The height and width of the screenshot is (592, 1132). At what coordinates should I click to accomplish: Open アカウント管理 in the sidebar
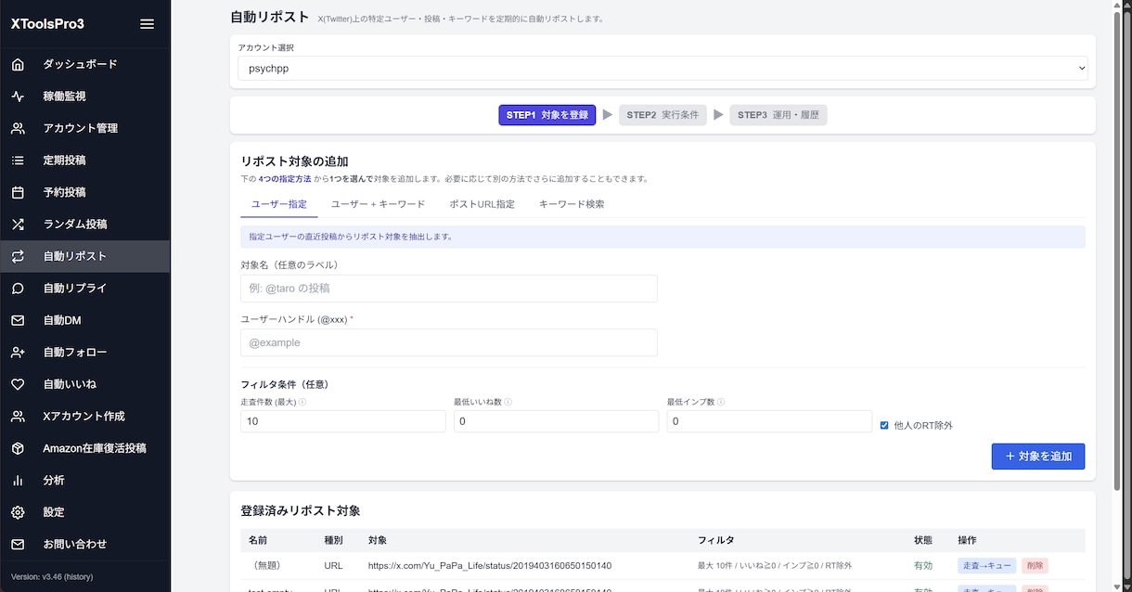(84, 128)
